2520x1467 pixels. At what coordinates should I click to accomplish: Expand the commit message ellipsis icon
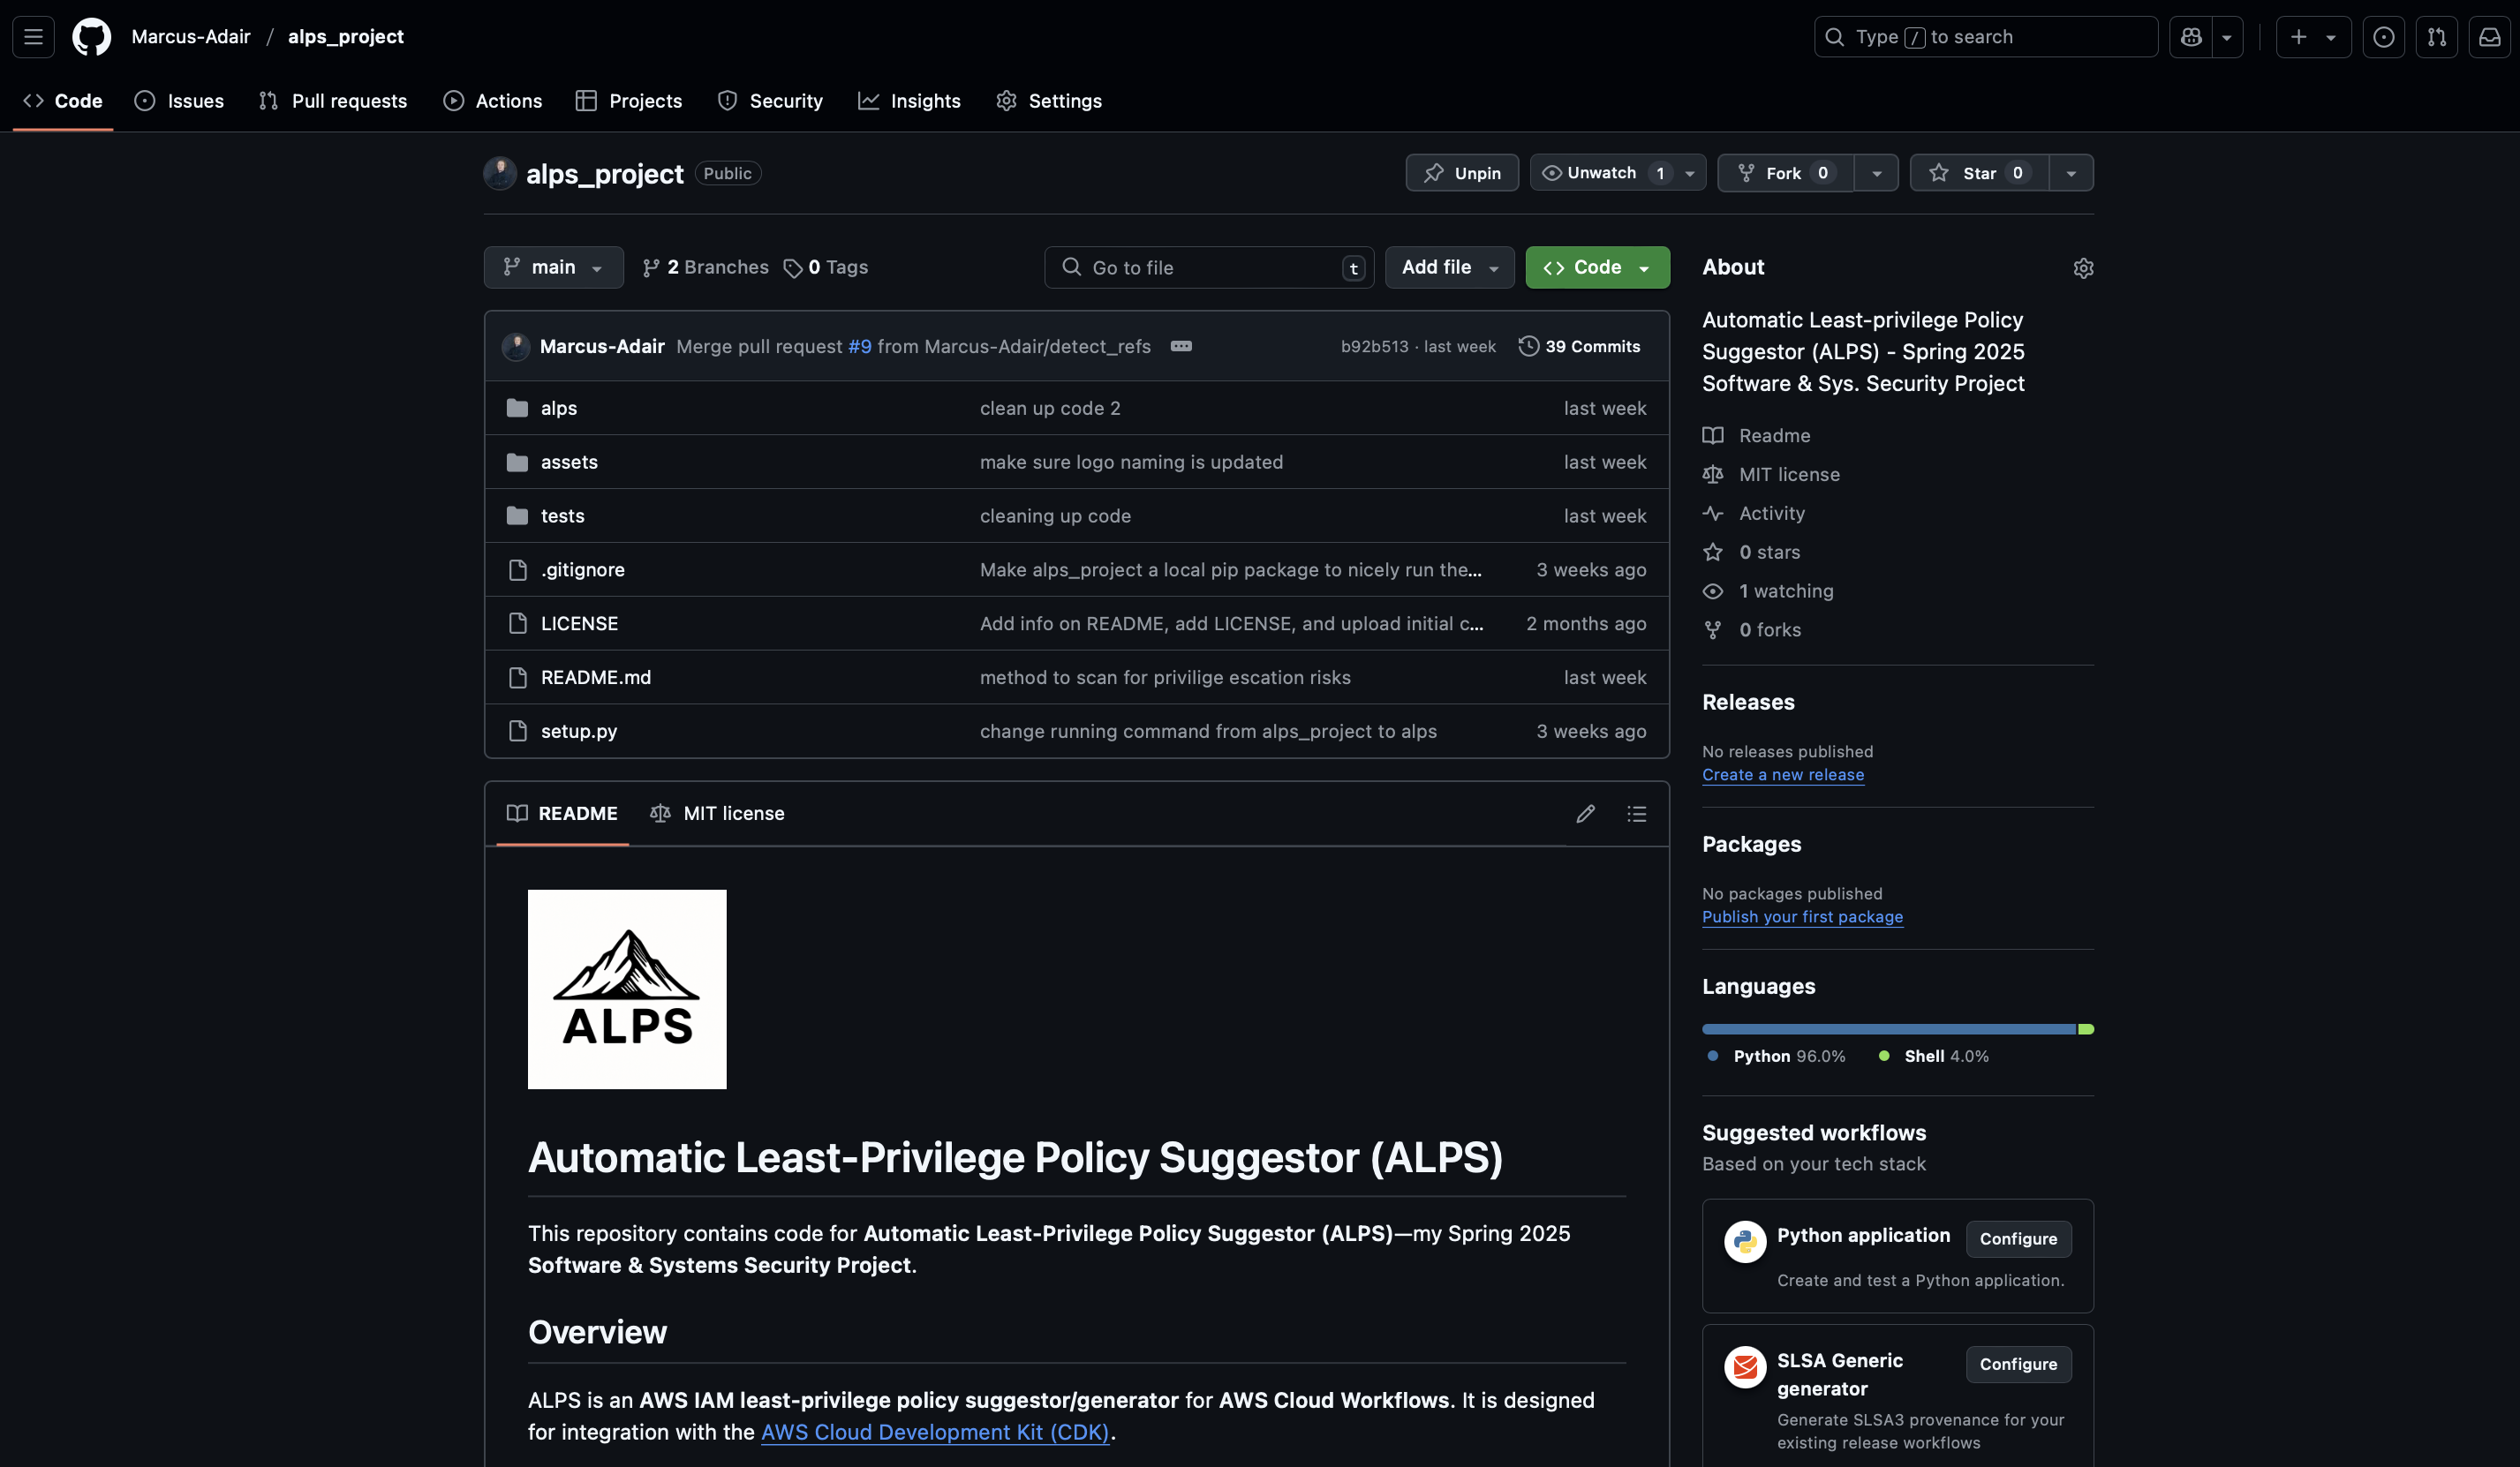coord(1181,346)
